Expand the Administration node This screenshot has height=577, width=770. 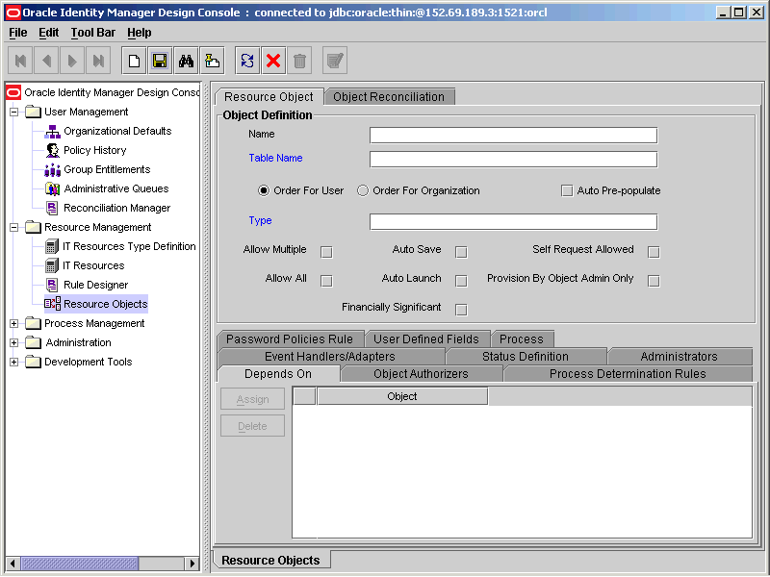[14, 342]
